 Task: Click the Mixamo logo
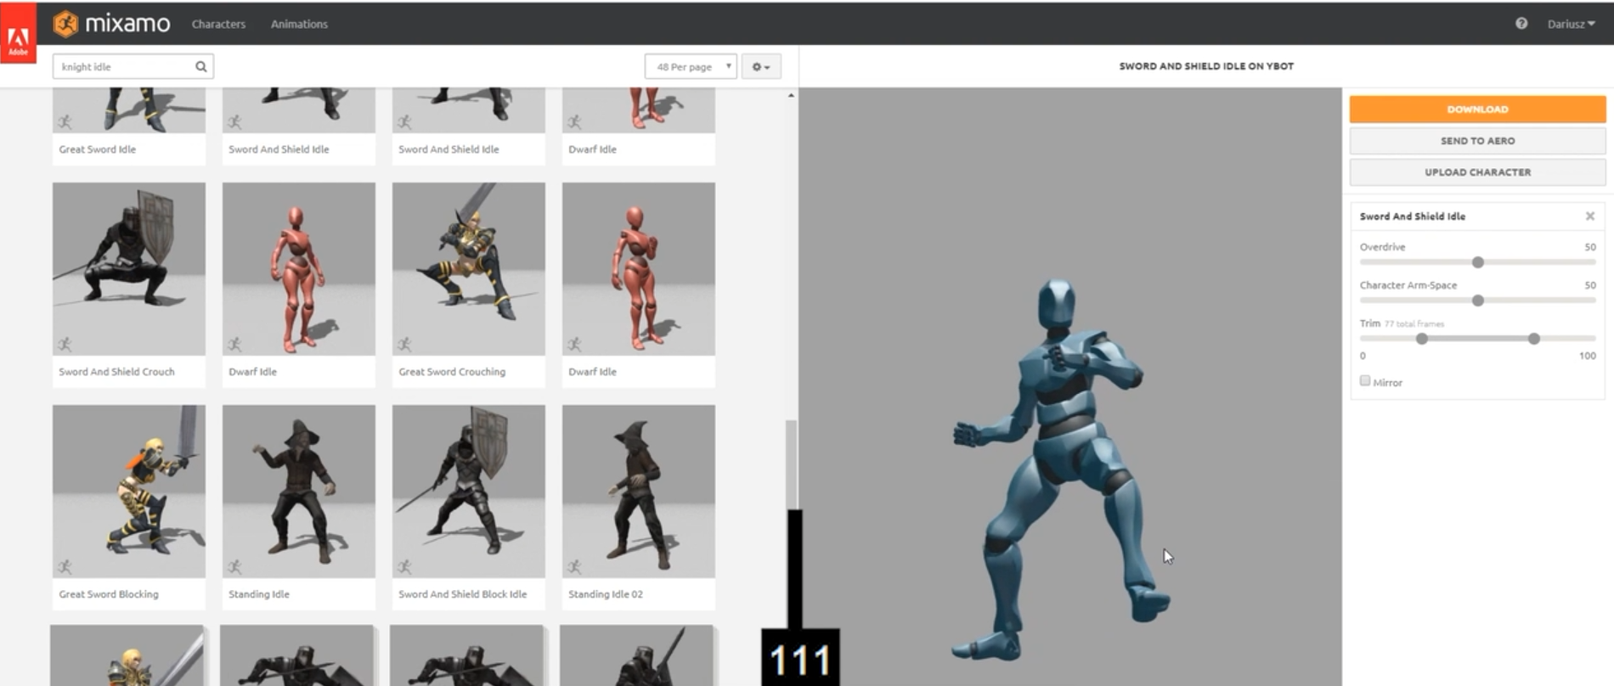[111, 24]
